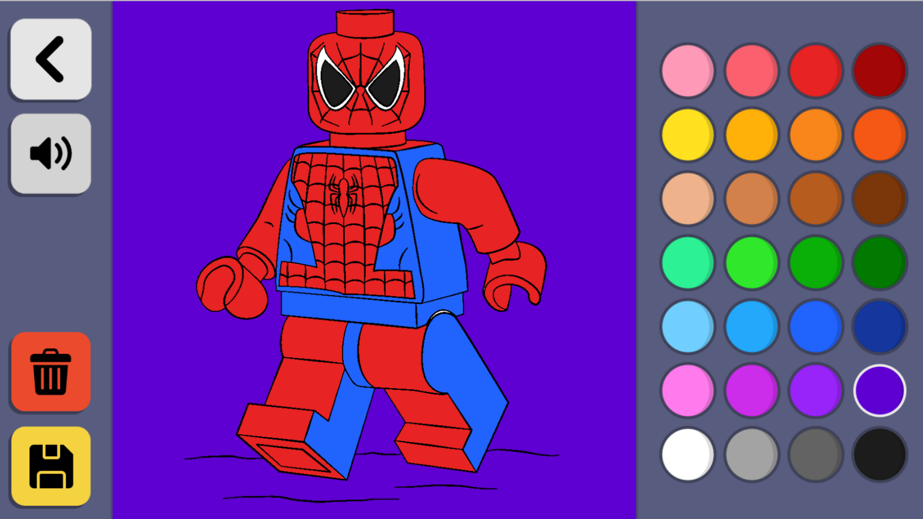The image size is (923, 519).
Task: Select the navy blue color swatch
Action: 879,327
